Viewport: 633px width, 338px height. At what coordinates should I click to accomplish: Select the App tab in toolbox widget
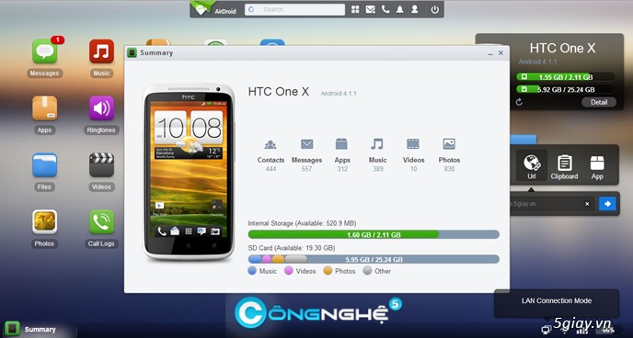pyautogui.click(x=597, y=166)
